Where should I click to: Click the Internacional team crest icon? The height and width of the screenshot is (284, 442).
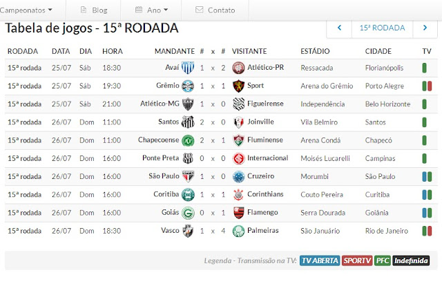click(x=238, y=158)
